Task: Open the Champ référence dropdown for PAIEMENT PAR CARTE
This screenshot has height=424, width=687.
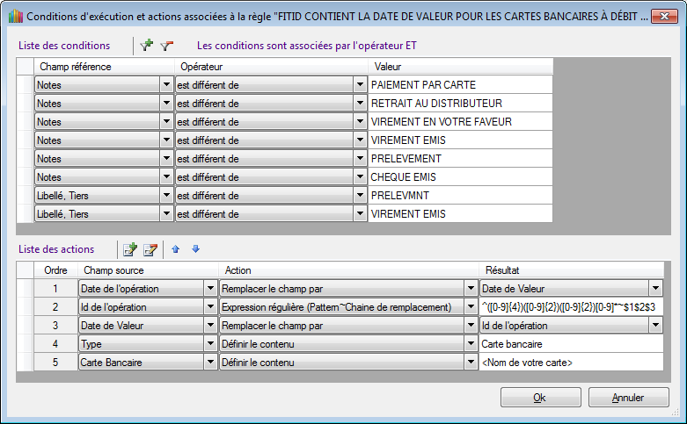Action: pyautogui.click(x=166, y=85)
